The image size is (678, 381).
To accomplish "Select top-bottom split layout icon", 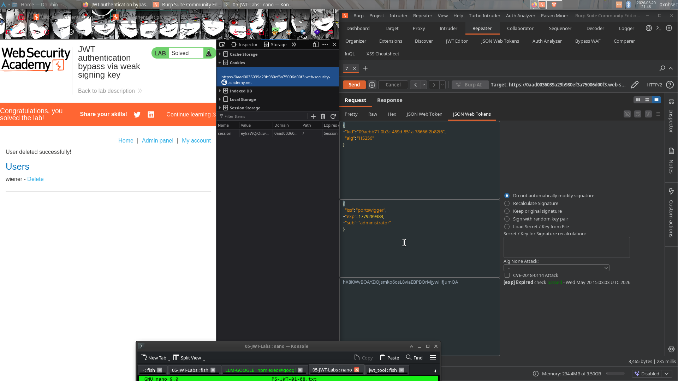I will pyautogui.click(x=647, y=100).
